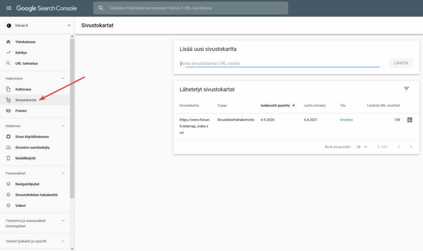This screenshot has width=423, height=251.
Task: Click the search magnifier icon in top bar
Action: click(x=101, y=8)
